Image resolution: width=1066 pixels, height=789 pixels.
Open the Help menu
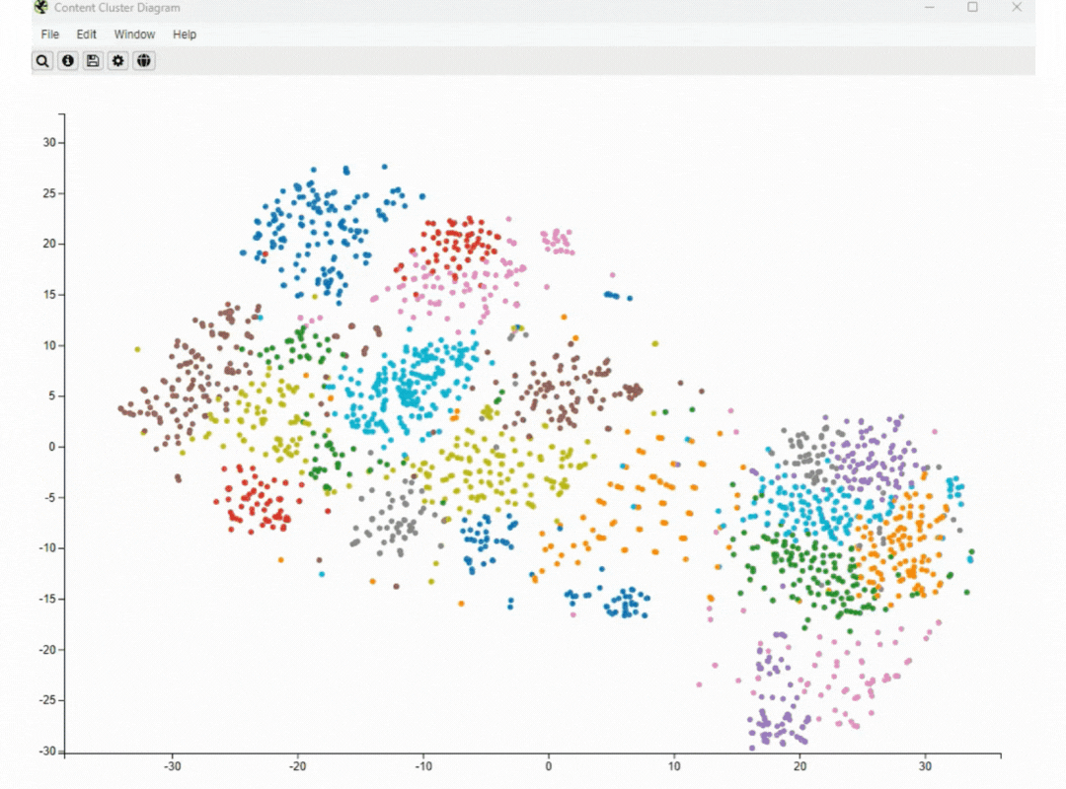coord(185,35)
